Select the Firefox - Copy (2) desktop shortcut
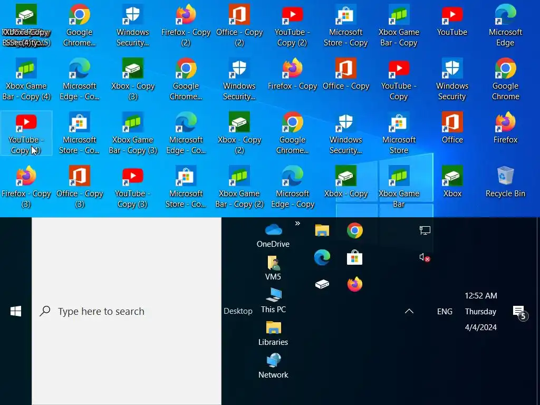 point(186,25)
